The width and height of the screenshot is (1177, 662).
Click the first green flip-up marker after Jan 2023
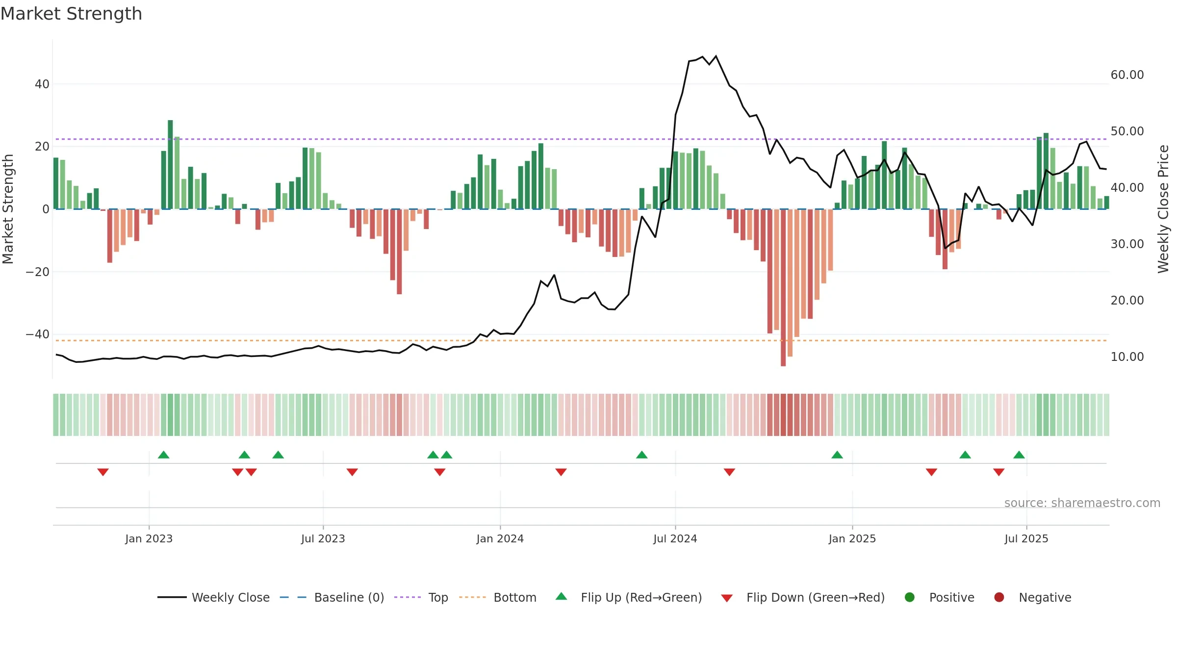pos(164,455)
